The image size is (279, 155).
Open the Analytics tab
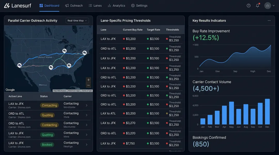pos(116,6)
